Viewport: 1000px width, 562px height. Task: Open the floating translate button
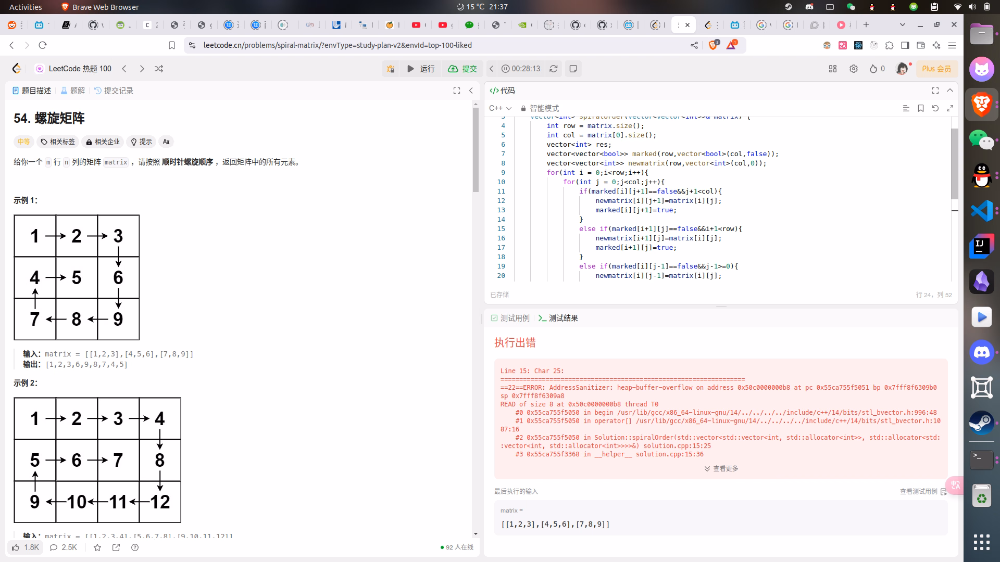coord(955,486)
